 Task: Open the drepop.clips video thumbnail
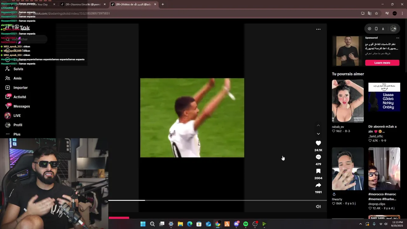[384, 169]
